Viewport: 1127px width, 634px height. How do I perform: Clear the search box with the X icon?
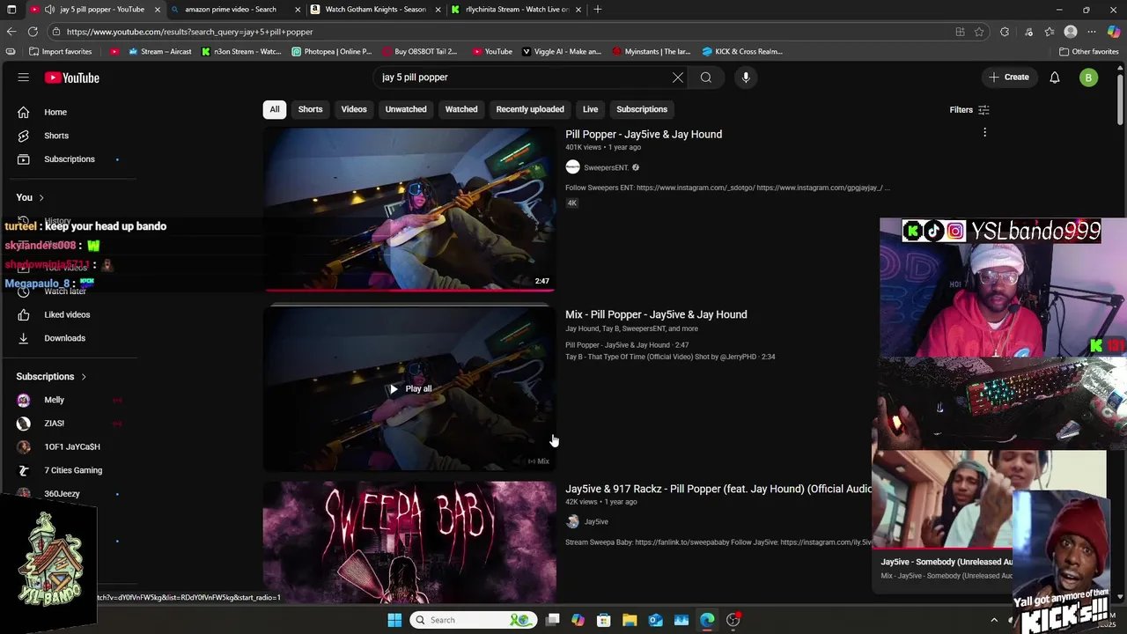(x=678, y=77)
